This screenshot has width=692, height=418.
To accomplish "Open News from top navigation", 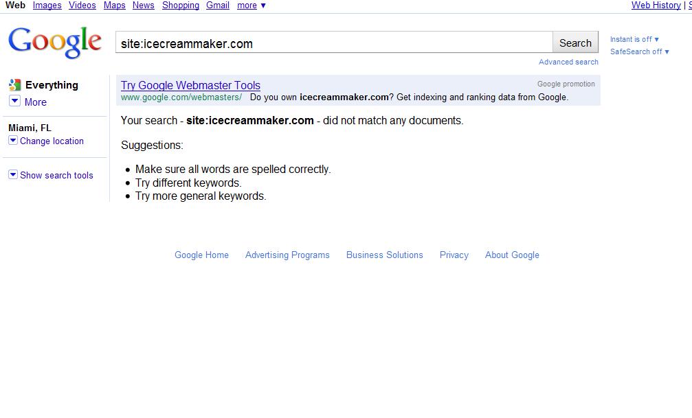I will click(144, 5).
